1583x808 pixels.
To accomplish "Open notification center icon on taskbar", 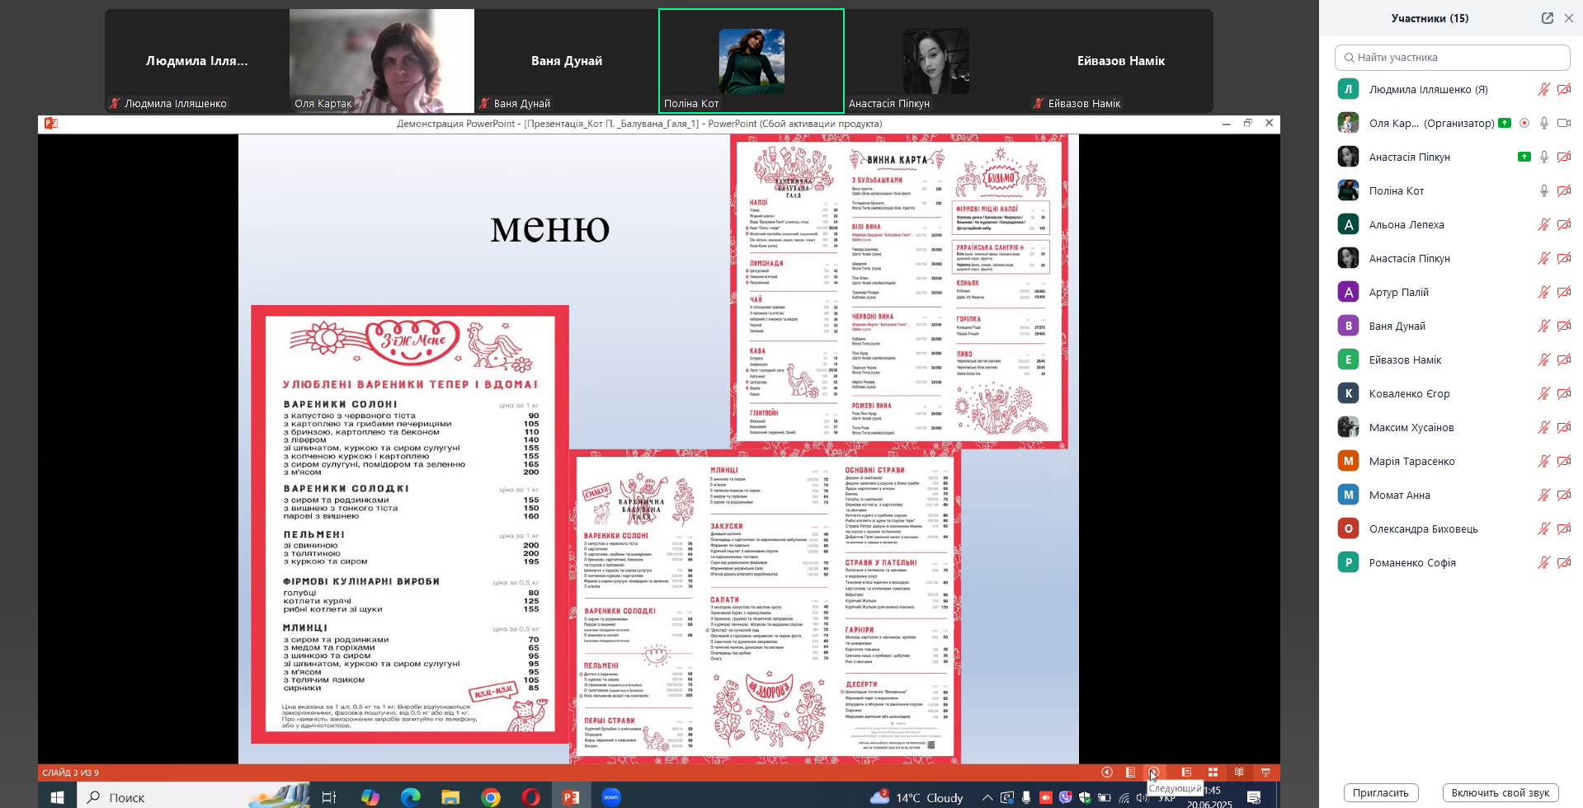I will click(1254, 797).
